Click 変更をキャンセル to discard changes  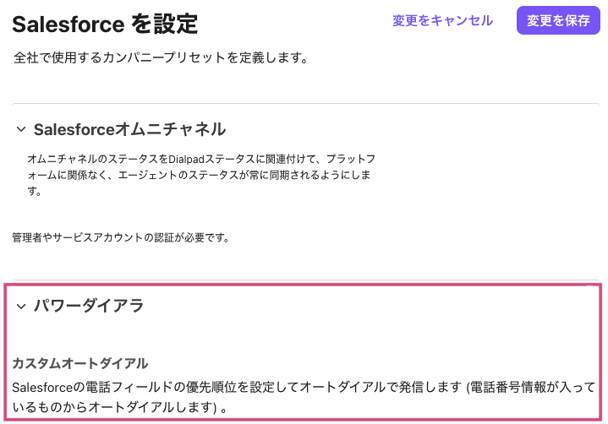[442, 20]
